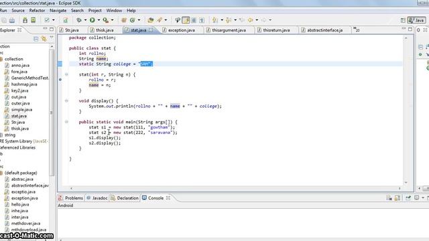Open the Debug dropdown arrow
The height and width of the screenshot is (241, 429).
point(85,20)
